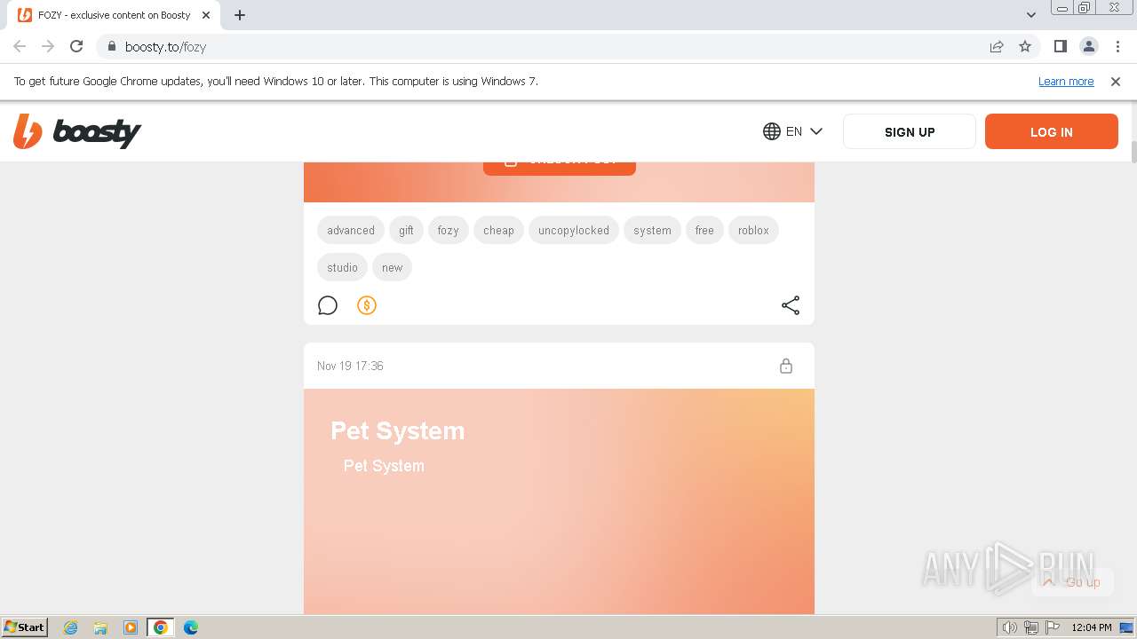Click the Pet System post title
The width and height of the screenshot is (1137, 639).
coord(397,430)
